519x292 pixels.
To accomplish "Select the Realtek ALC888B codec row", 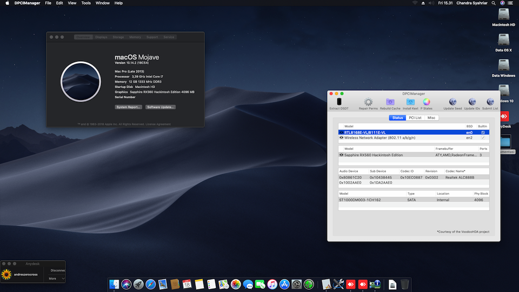I will (x=414, y=177).
